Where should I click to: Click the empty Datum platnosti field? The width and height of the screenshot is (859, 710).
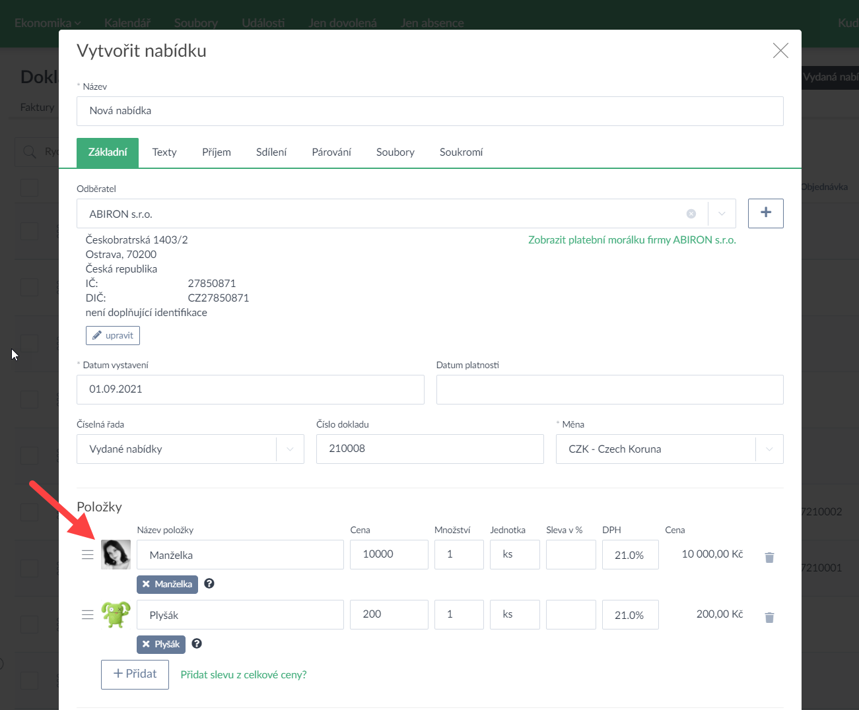[610, 389]
